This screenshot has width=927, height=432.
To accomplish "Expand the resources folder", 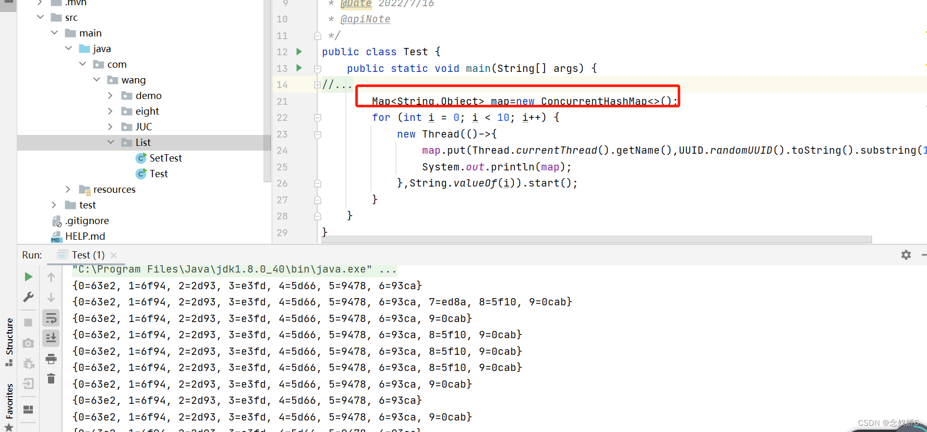I will (x=68, y=189).
